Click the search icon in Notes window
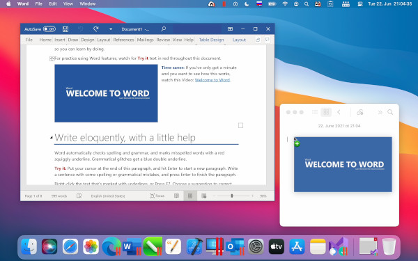The height and width of the screenshot is (261, 418). 390,112
